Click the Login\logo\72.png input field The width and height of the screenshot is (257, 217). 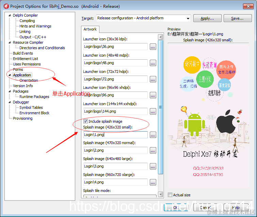(115, 79)
